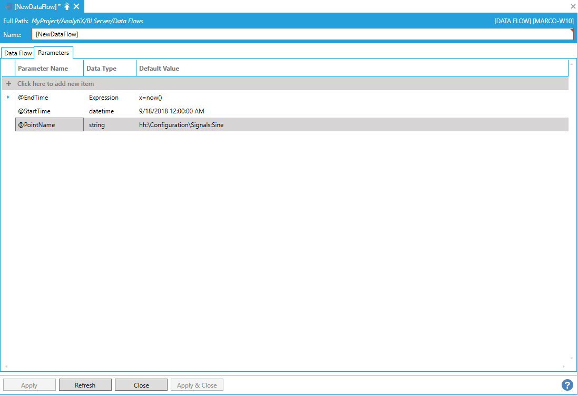Sort by Data Type column header
This screenshot has height=396, width=578.
101,69
